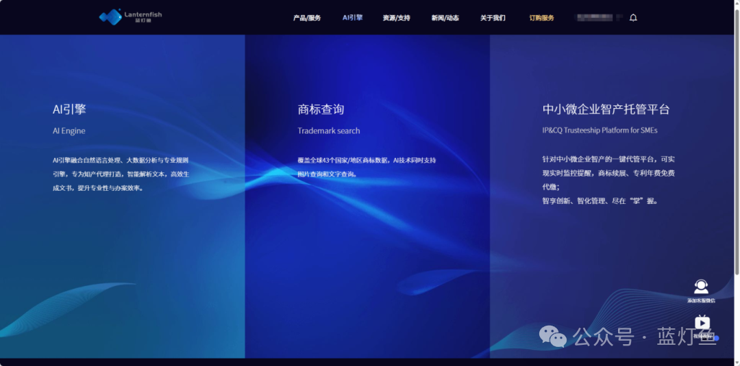The image size is (740, 366).
Task: Select the AI引擎 navigation item
Action: [352, 18]
